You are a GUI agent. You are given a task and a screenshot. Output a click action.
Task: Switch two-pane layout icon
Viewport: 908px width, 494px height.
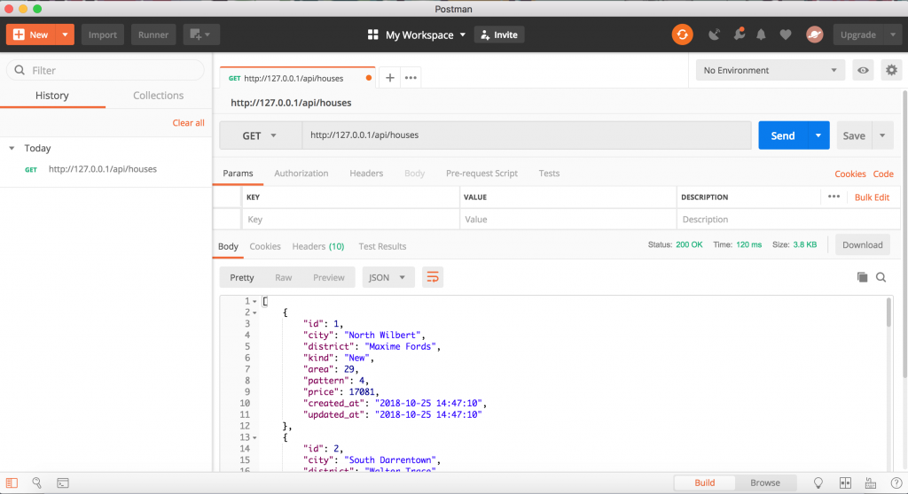[x=845, y=483]
